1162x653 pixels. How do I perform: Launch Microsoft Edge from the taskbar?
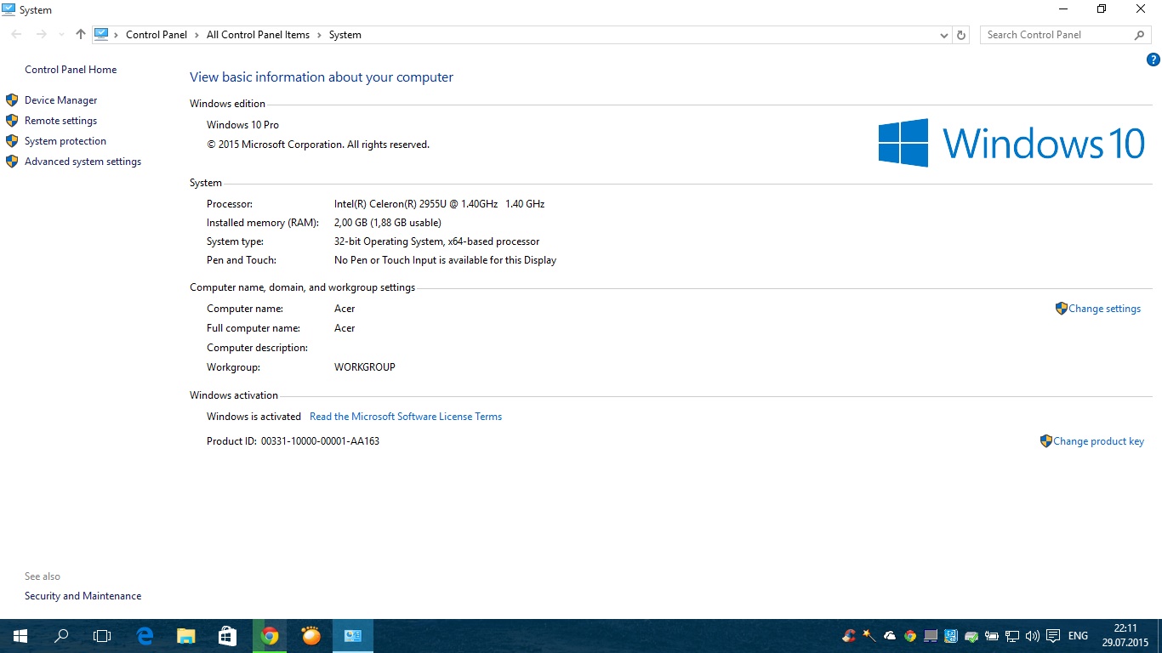pyautogui.click(x=145, y=636)
